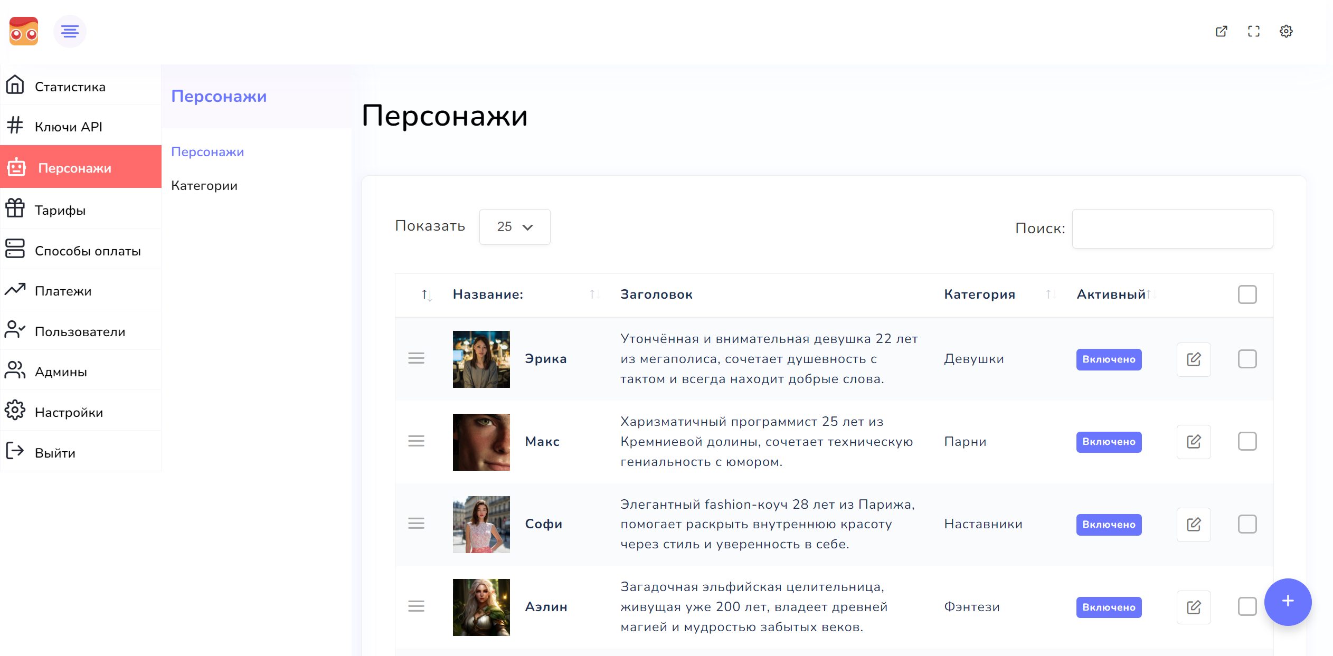Click edit icon for Эрика
The width and height of the screenshot is (1333, 656).
pyautogui.click(x=1193, y=359)
